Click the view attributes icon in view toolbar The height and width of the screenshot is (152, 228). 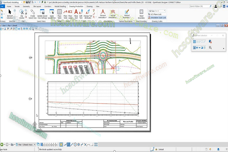coord(1,29)
